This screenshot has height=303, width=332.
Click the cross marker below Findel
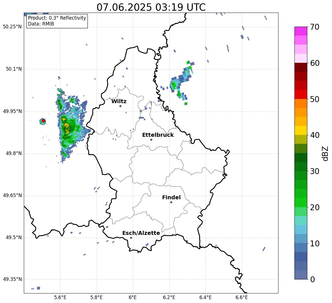pos(171,202)
